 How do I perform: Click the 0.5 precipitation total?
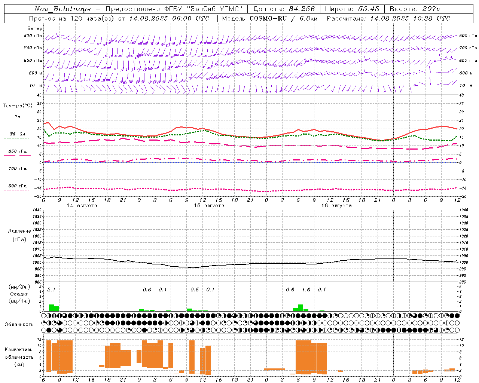[195, 289]
